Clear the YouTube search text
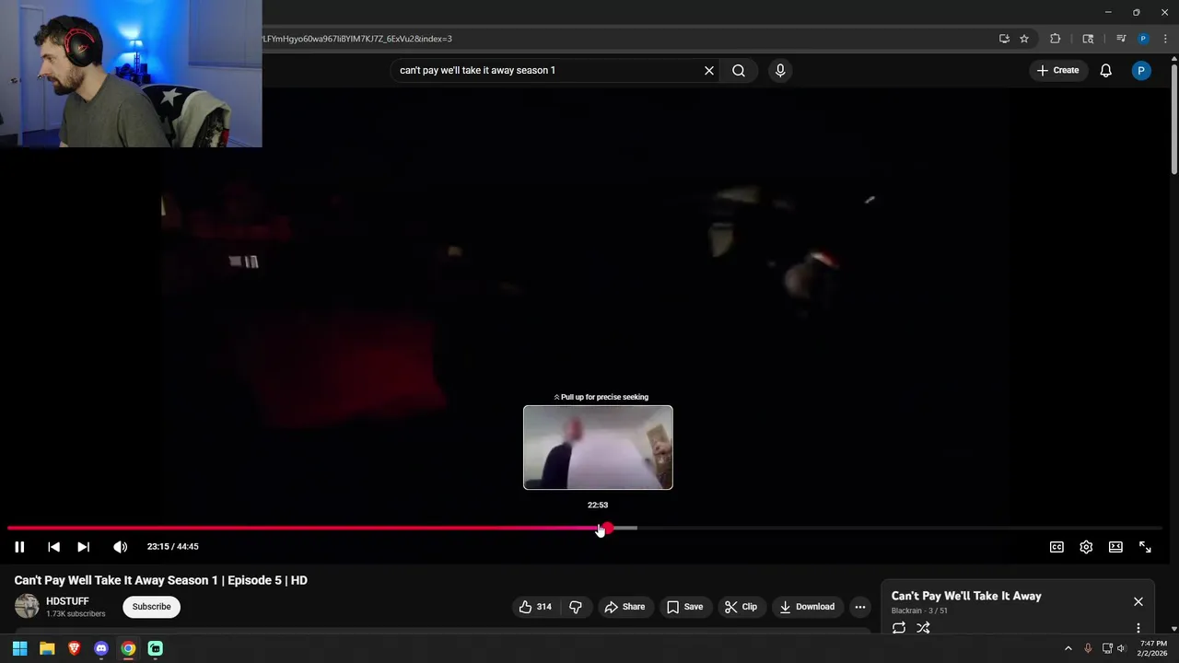The image size is (1179, 663). [709, 70]
